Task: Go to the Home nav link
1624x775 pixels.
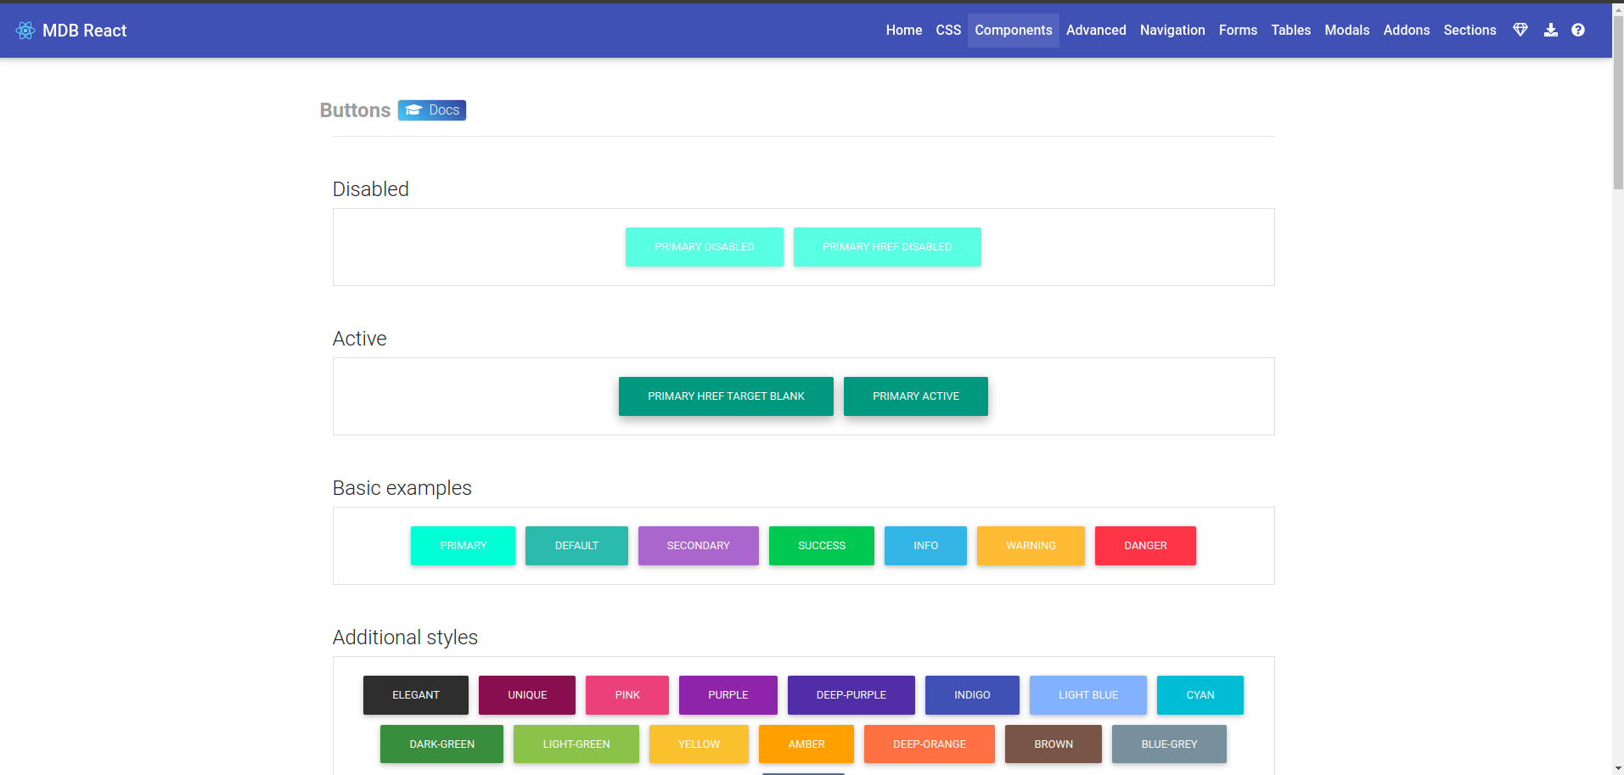Action: coord(903,30)
